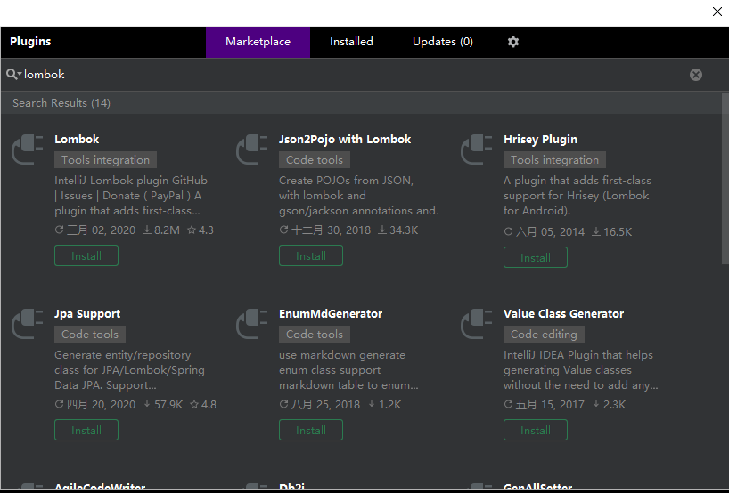Click the Jpa Support plugin icon
The height and width of the screenshot is (493, 729).
point(27,324)
